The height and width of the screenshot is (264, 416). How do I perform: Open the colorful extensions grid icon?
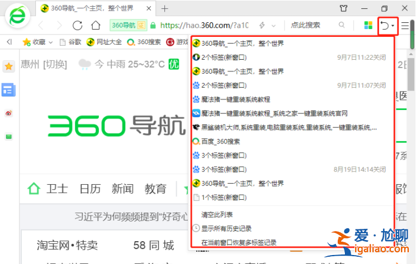tap(368, 26)
